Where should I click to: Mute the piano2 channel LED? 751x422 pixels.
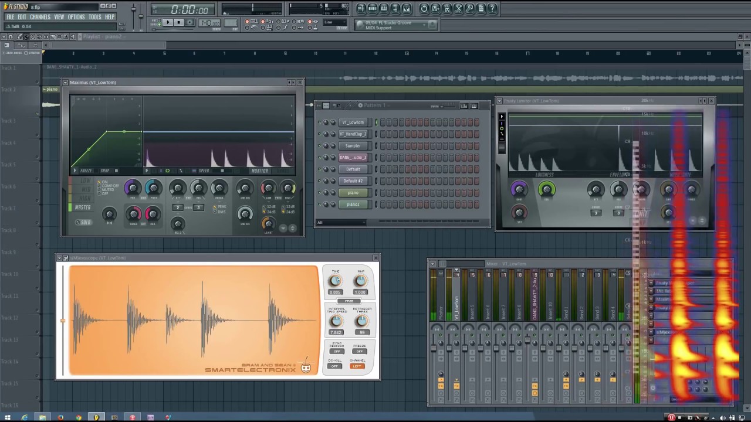coord(320,205)
